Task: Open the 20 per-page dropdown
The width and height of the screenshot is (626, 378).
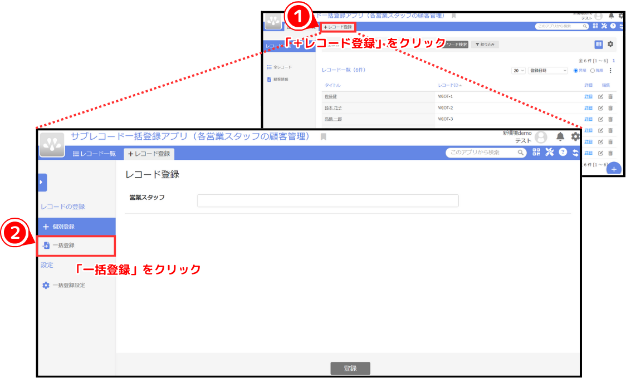Action: pyautogui.click(x=518, y=71)
